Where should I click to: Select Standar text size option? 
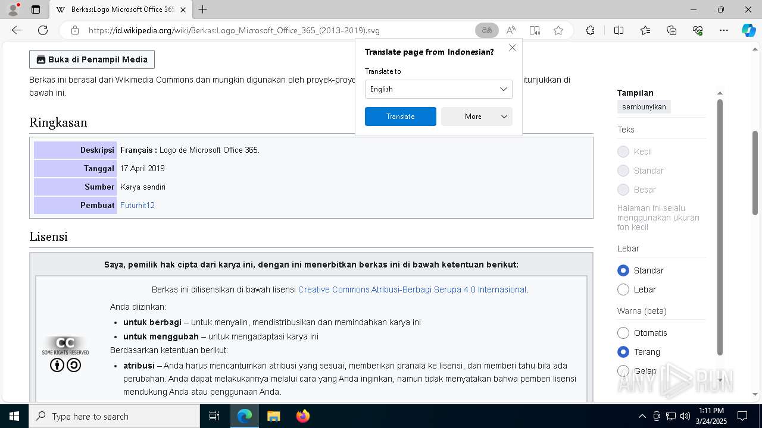pyautogui.click(x=623, y=171)
